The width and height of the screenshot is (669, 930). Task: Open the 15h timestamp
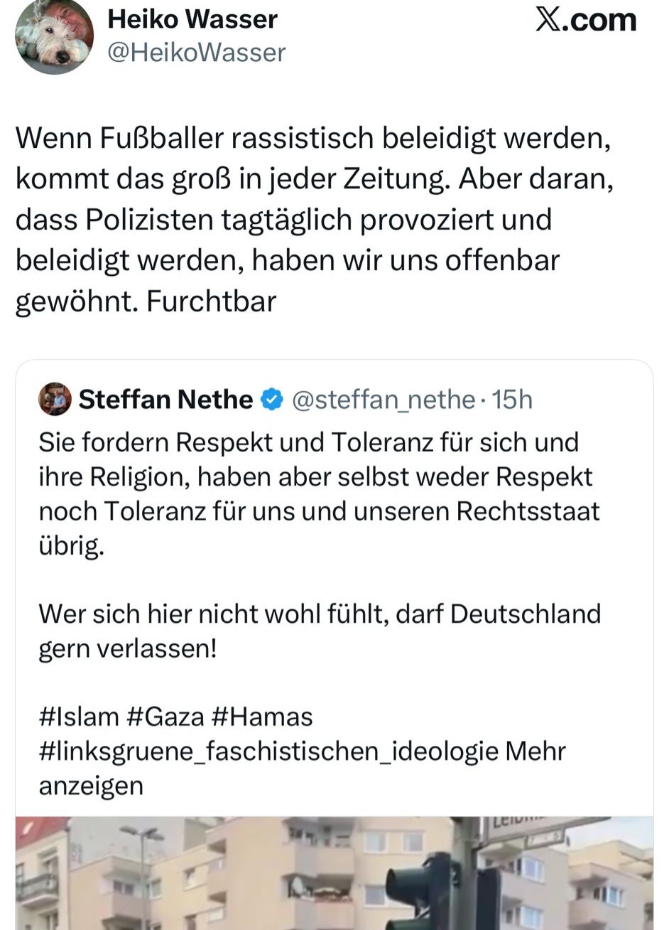click(x=512, y=400)
